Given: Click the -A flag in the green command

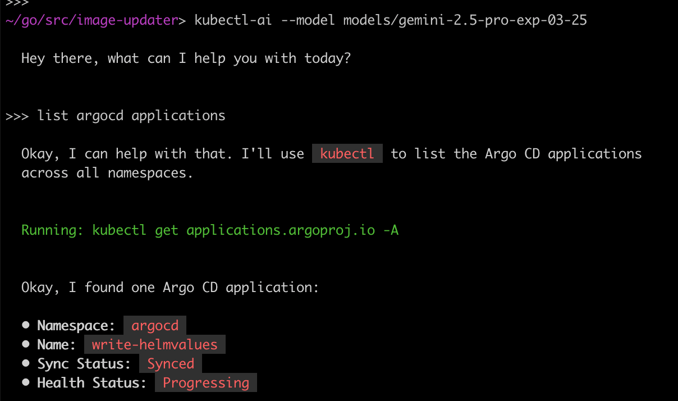Looking at the screenshot, I should 391,230.
